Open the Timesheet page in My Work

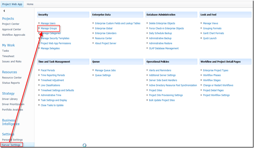pyautogui.click(x=8, y=56)
